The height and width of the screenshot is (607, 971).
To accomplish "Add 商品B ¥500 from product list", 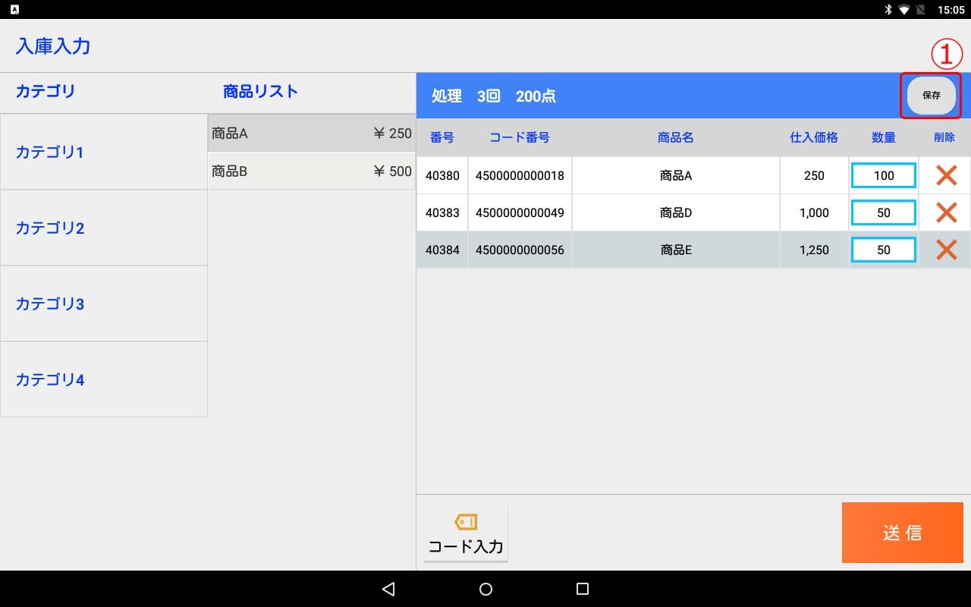I will (312, 171).
